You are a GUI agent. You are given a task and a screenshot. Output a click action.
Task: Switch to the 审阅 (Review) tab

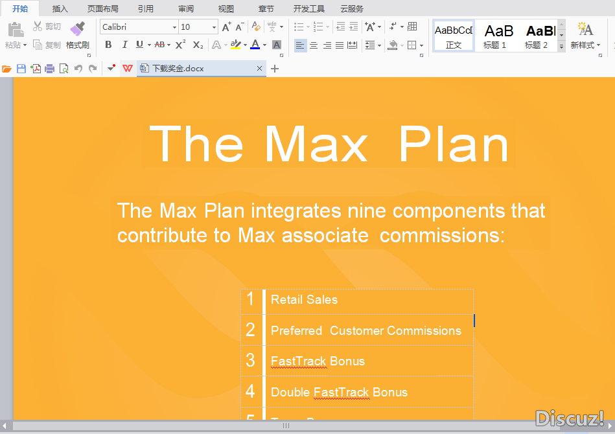click(186, 8)
